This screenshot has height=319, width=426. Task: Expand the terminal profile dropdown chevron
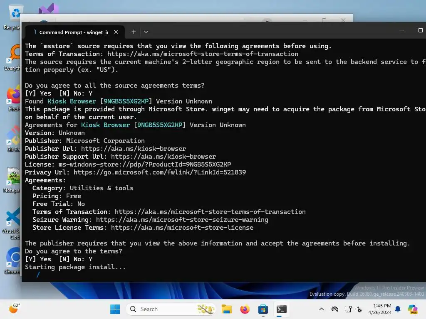point(146,32)
